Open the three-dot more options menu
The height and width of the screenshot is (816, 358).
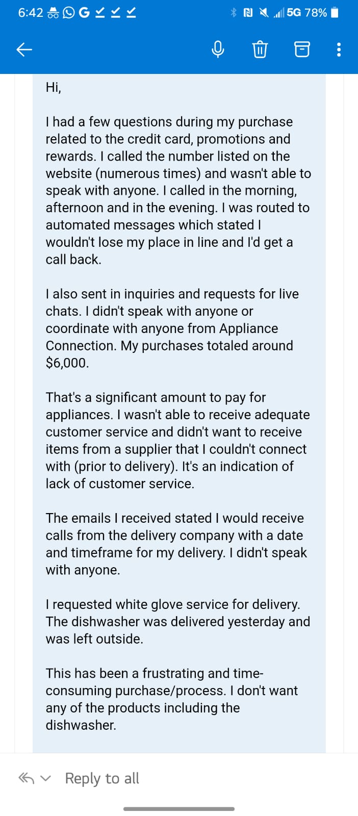click(339, 49)
